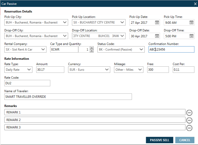The image size is (198, 145).
Task: Remove the REMARK 2 row
Action: (x=189, y=120)
